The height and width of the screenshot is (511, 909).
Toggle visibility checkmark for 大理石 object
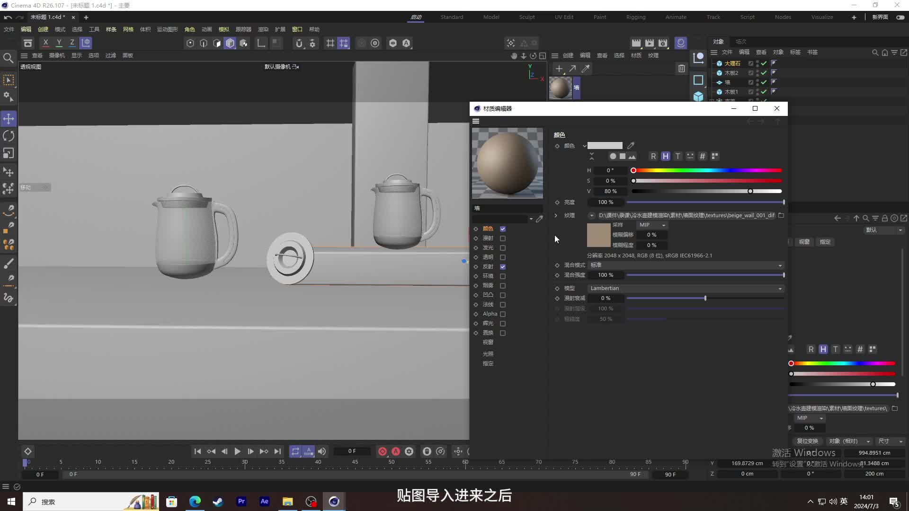[x=764, y=63]
